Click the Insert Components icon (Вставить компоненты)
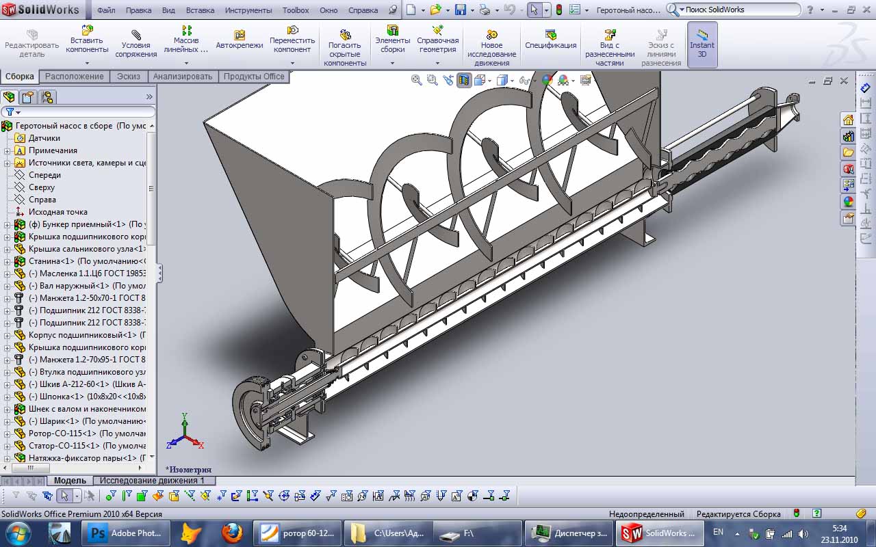Screen dimensions: 876x547 [x=88, y=31]
